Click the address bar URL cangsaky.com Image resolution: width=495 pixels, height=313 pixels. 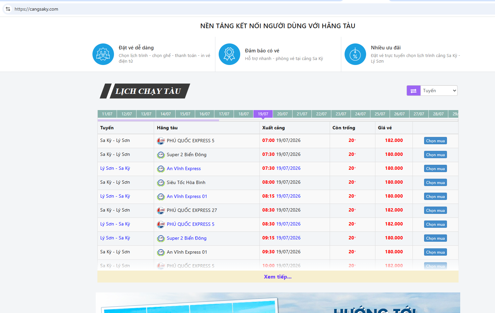(36, 9)
